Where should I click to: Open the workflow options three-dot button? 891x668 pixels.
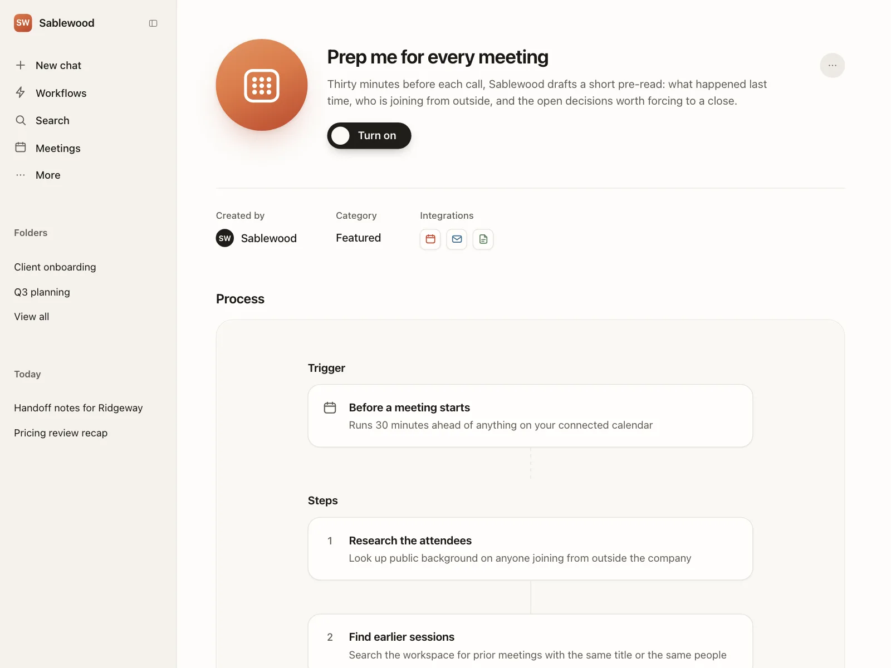[x=832, y=66]
